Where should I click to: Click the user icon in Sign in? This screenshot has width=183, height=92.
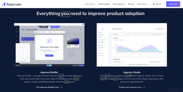pos(154,4)
